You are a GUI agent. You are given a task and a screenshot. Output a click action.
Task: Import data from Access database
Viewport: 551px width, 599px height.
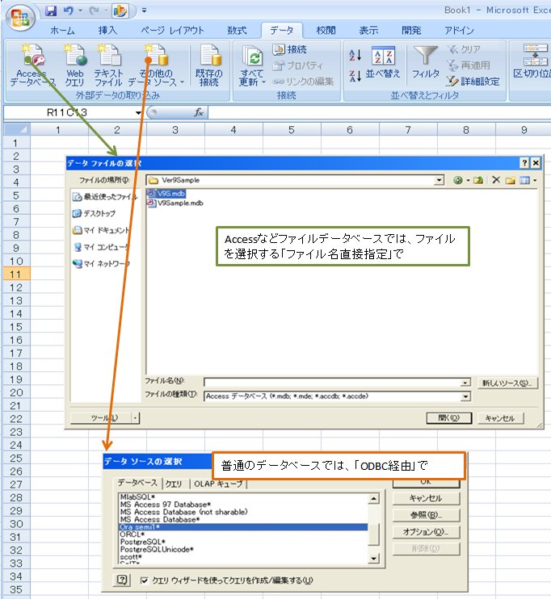tap(32, 65)
